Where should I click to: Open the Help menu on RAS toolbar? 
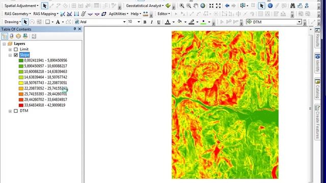[136, 14]
